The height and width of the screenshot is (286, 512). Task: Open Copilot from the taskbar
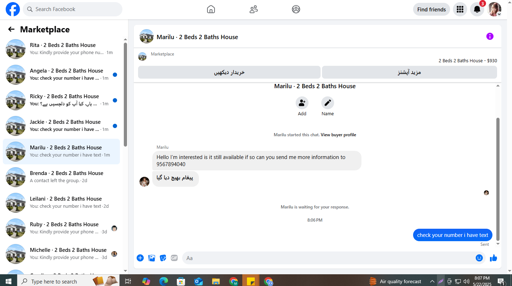[x=146, y=281]
